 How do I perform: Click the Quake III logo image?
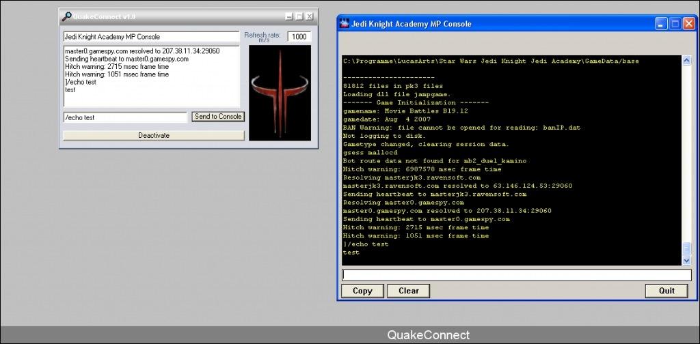(x=280, y=93)
